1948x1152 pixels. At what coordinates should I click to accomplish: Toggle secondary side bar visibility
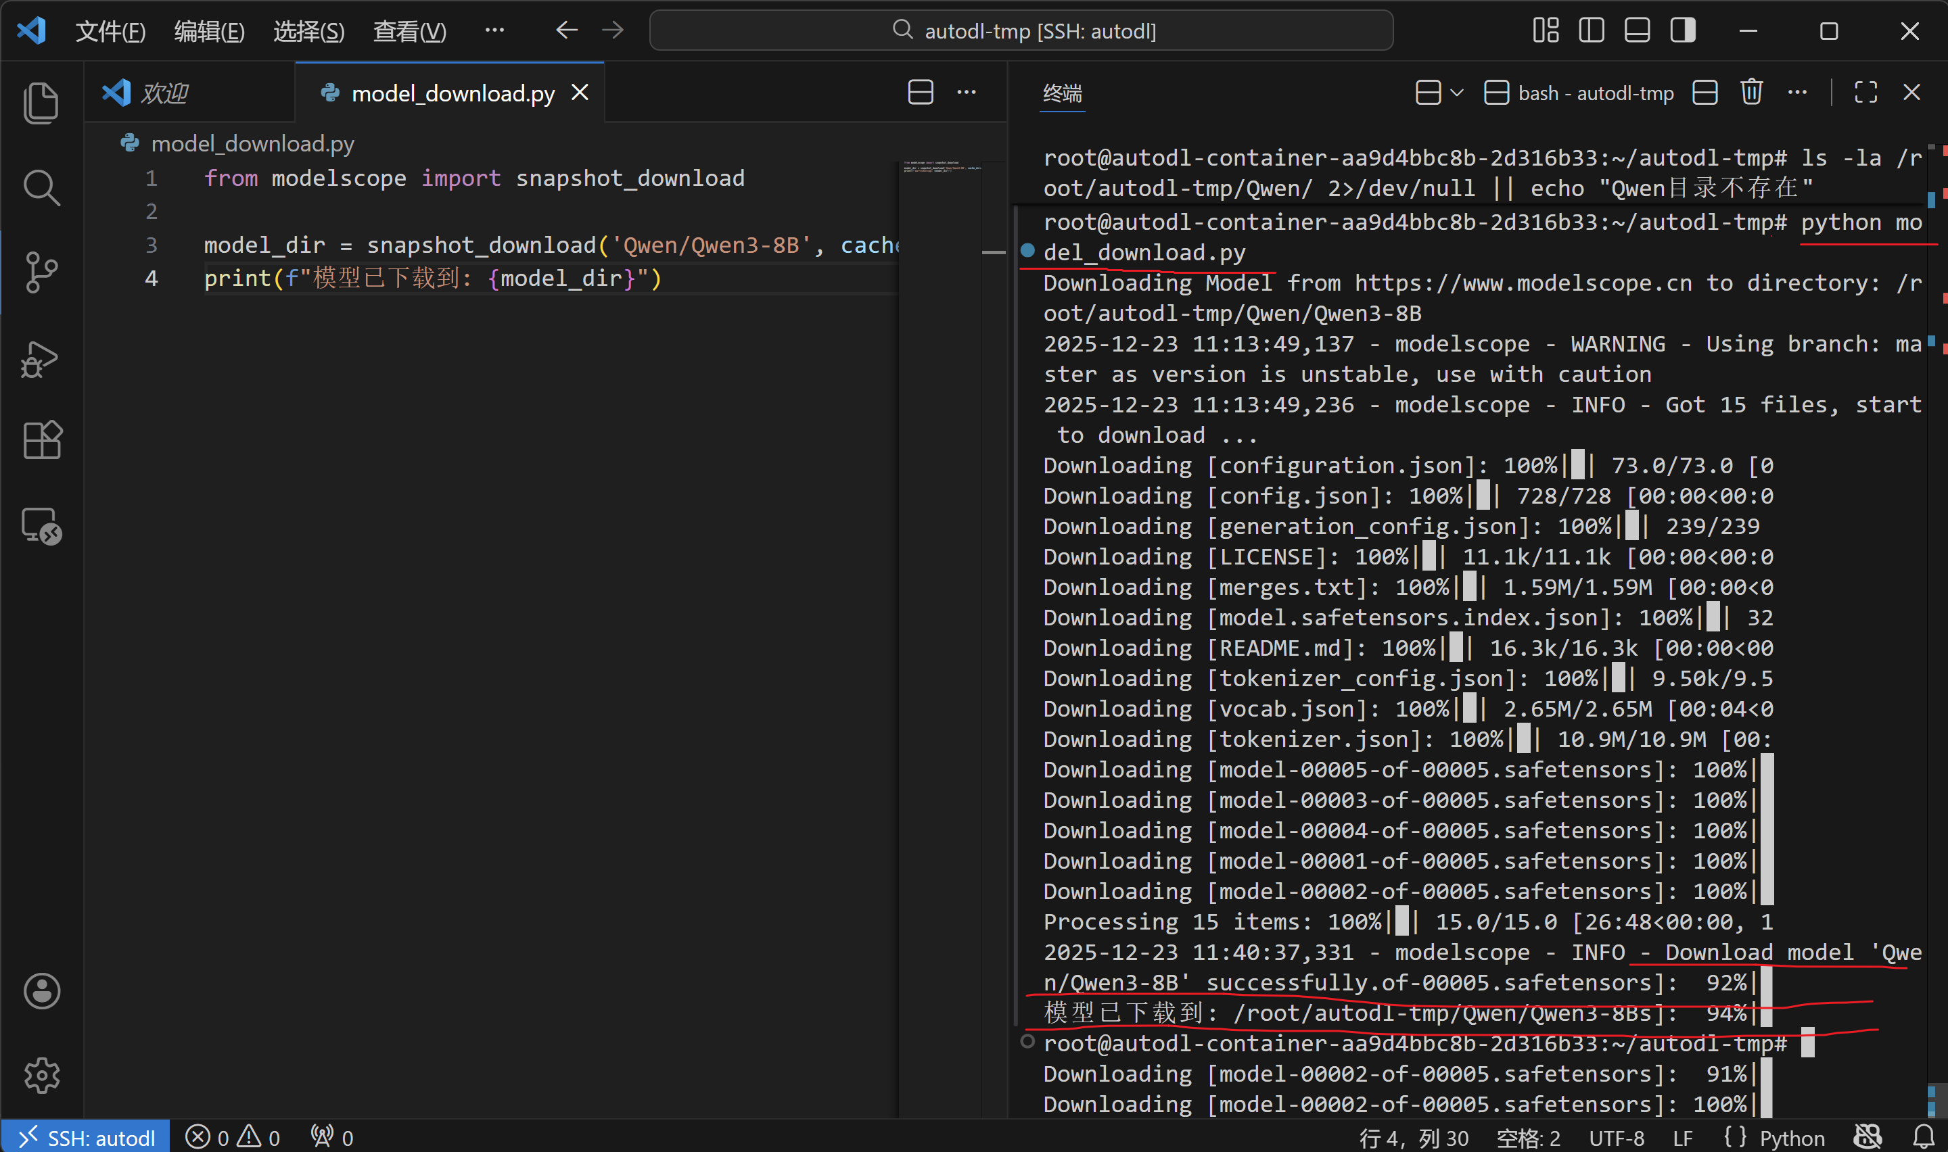[x=1682, y=31]
